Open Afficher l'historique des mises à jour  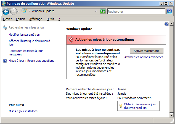(29, 43)
